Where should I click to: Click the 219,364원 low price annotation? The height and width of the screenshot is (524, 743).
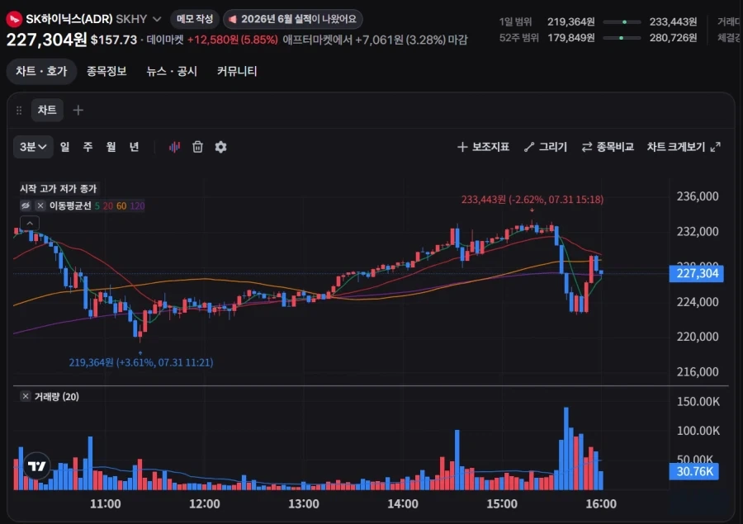pyautogui.click(x=140, y=362)
